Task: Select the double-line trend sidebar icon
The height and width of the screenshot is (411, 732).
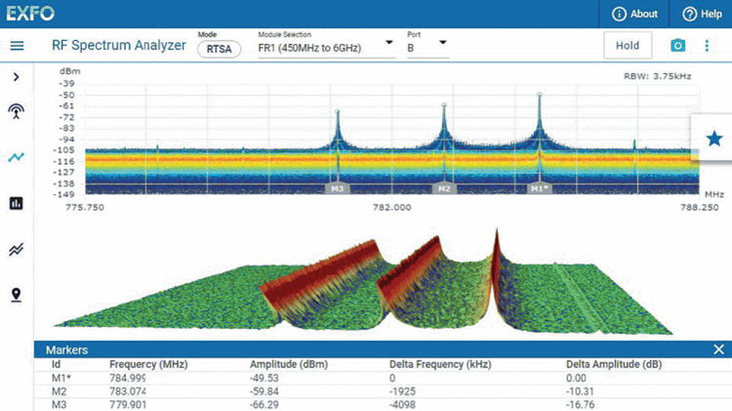Action: [x=17, y=250]
